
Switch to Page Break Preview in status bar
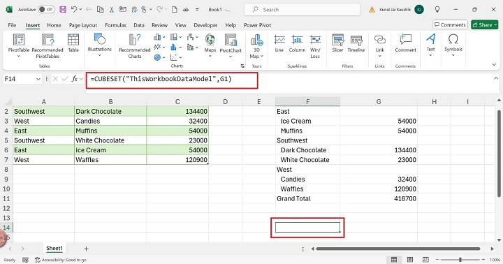pos(425,260)
